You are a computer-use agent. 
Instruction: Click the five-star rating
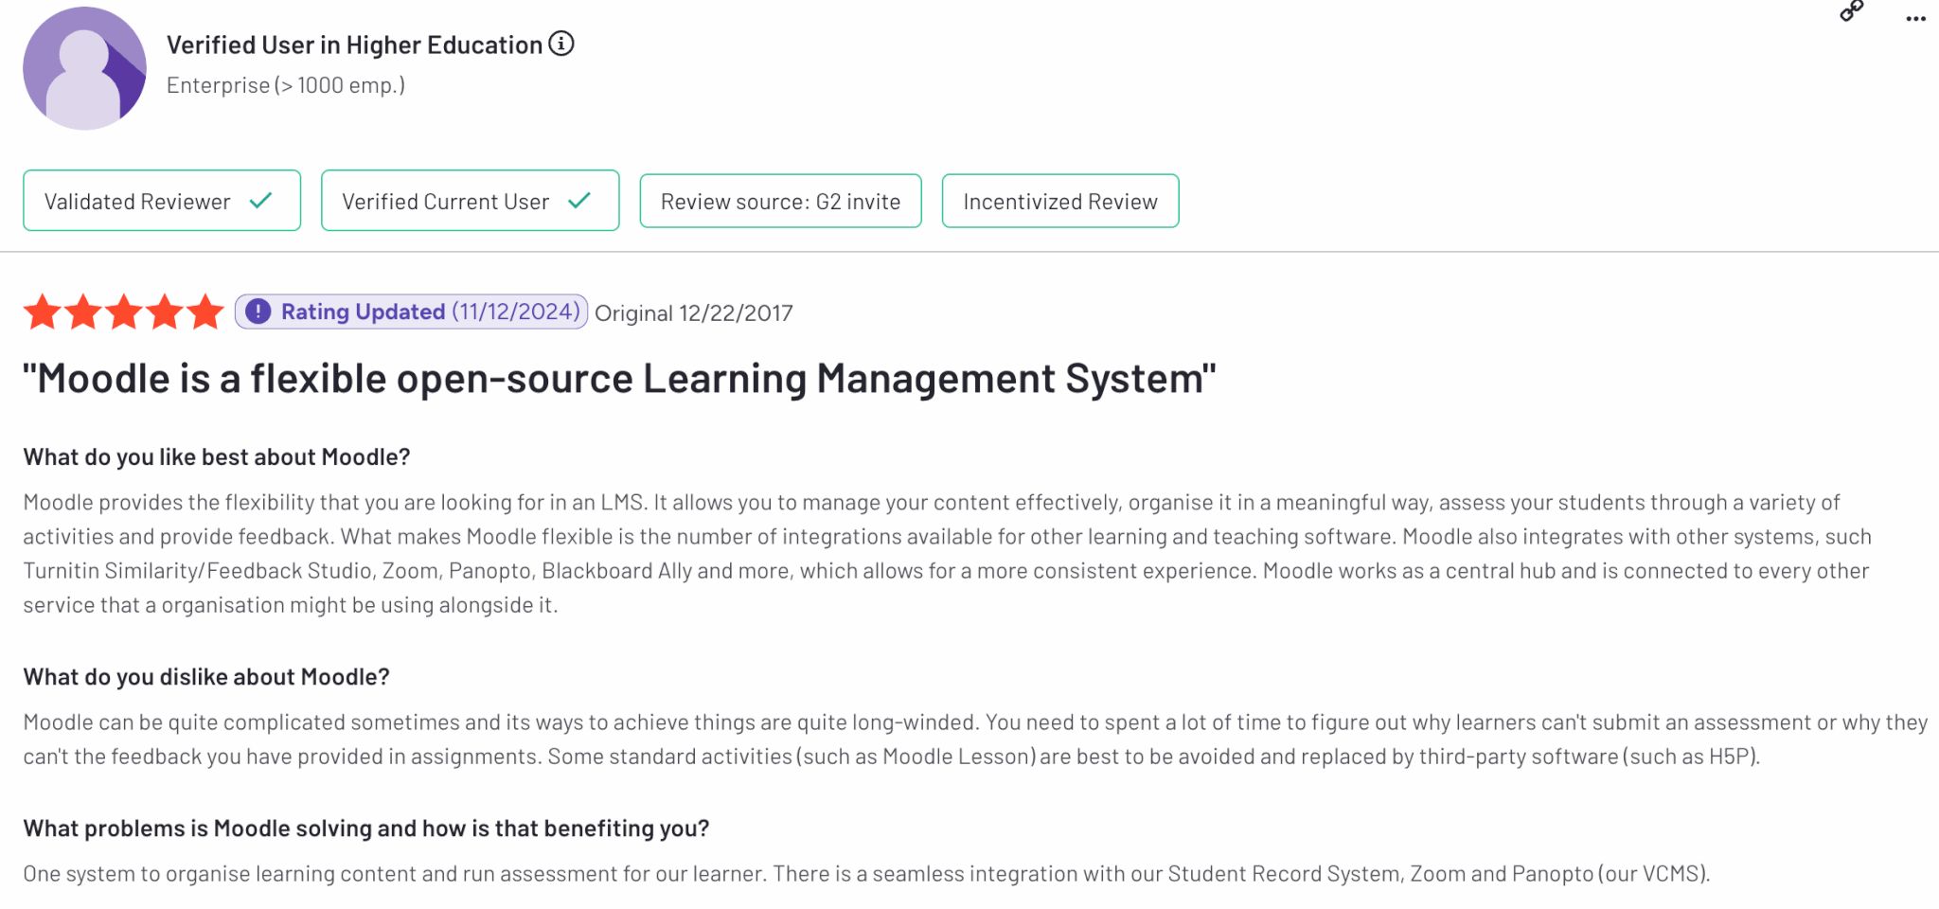click(x=124, y=312)
